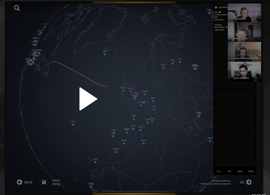Image resolution: width=270 pixels, height=195 pixels.
Task: Switch to the INFO tab
Action: tap(219, 171)
